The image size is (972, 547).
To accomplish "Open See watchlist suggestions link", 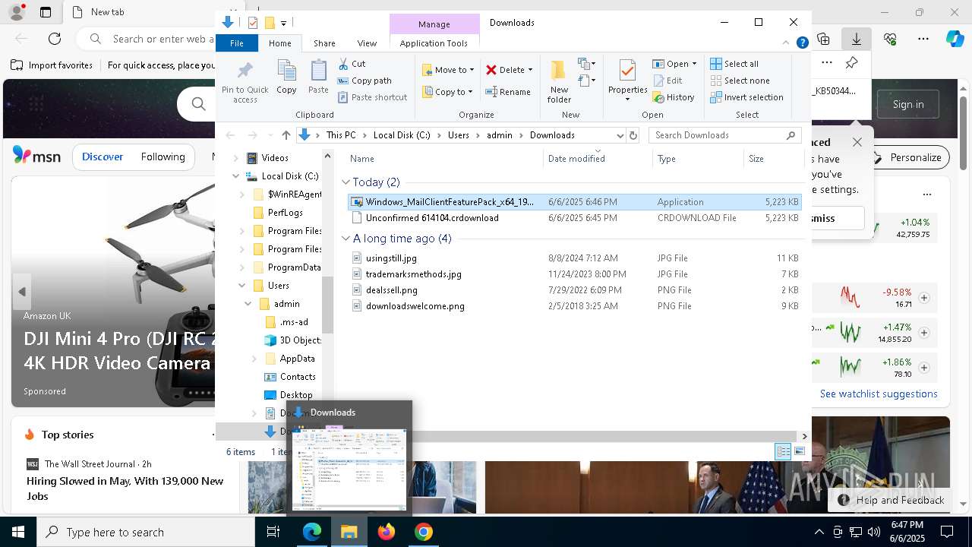I will pos(879,394).
